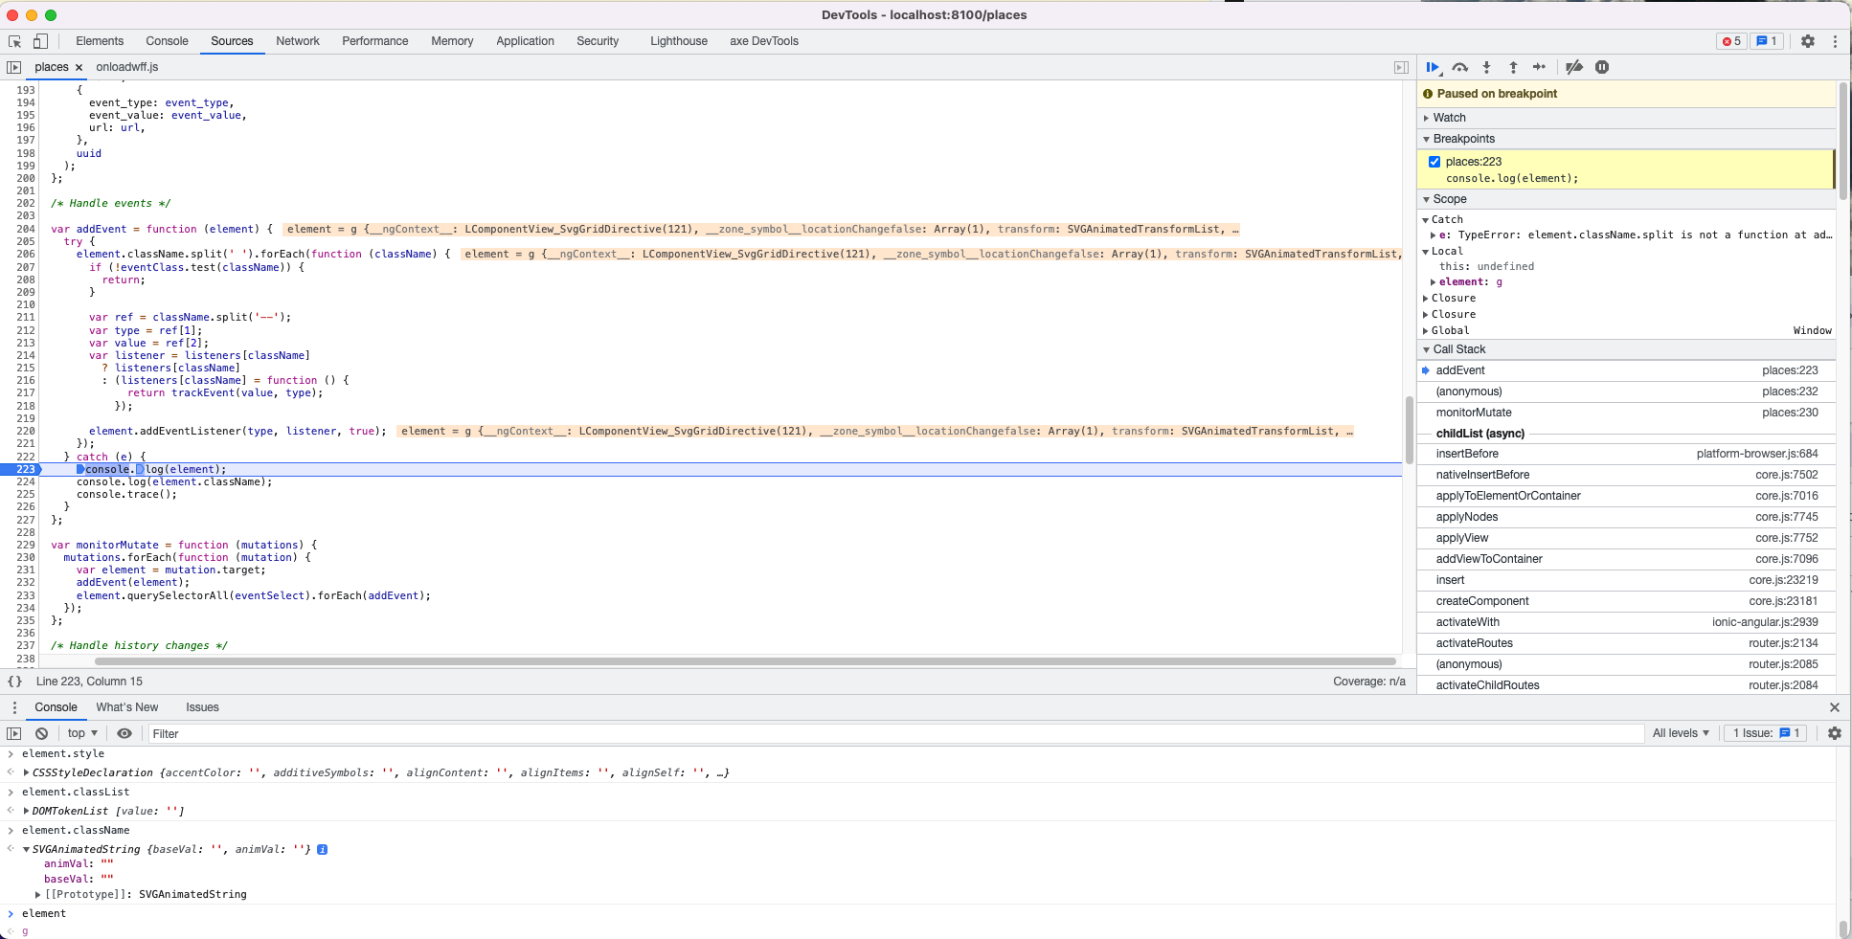Create a live expression with the eye icon

click(x=124, y=733)
